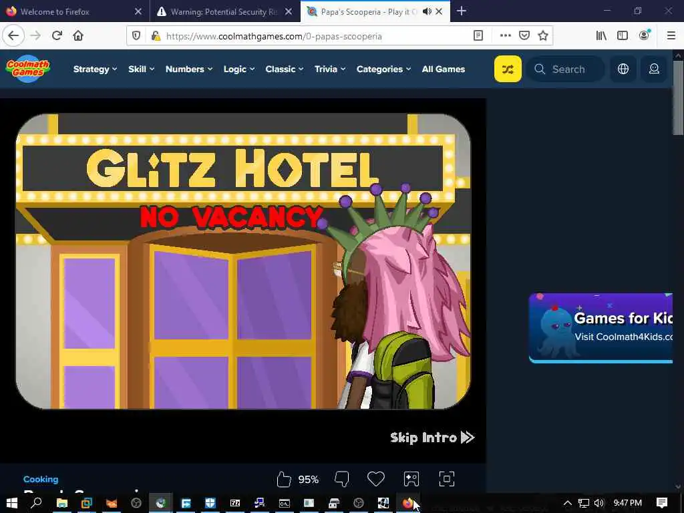
Task: Open the Games for Kids banner
Action: tap(601, 328)
